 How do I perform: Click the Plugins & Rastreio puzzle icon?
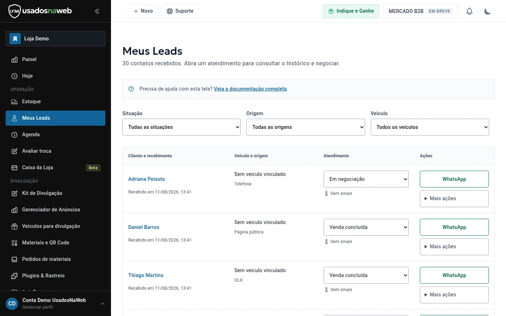click(14, 276)
